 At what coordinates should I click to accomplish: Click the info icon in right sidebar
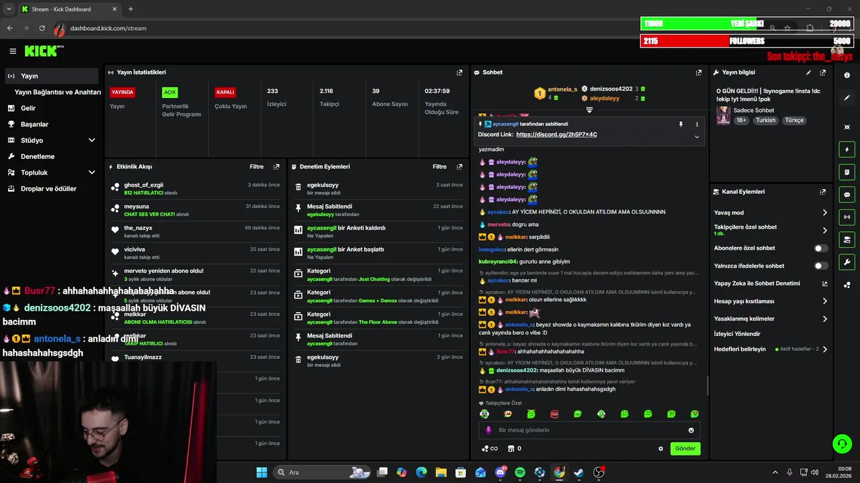[847, 75]
